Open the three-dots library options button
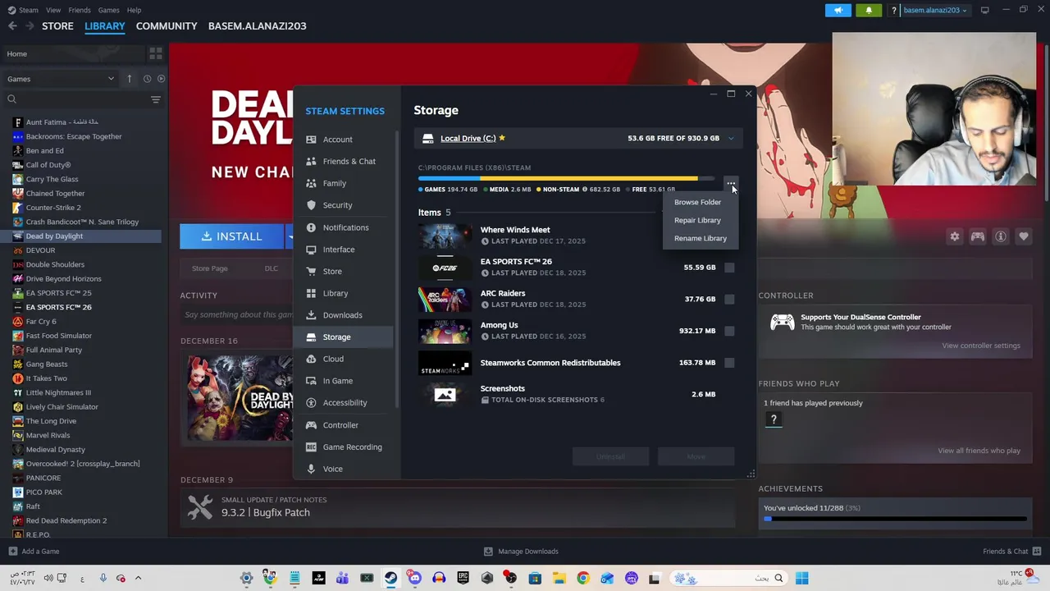 point(731,183)
